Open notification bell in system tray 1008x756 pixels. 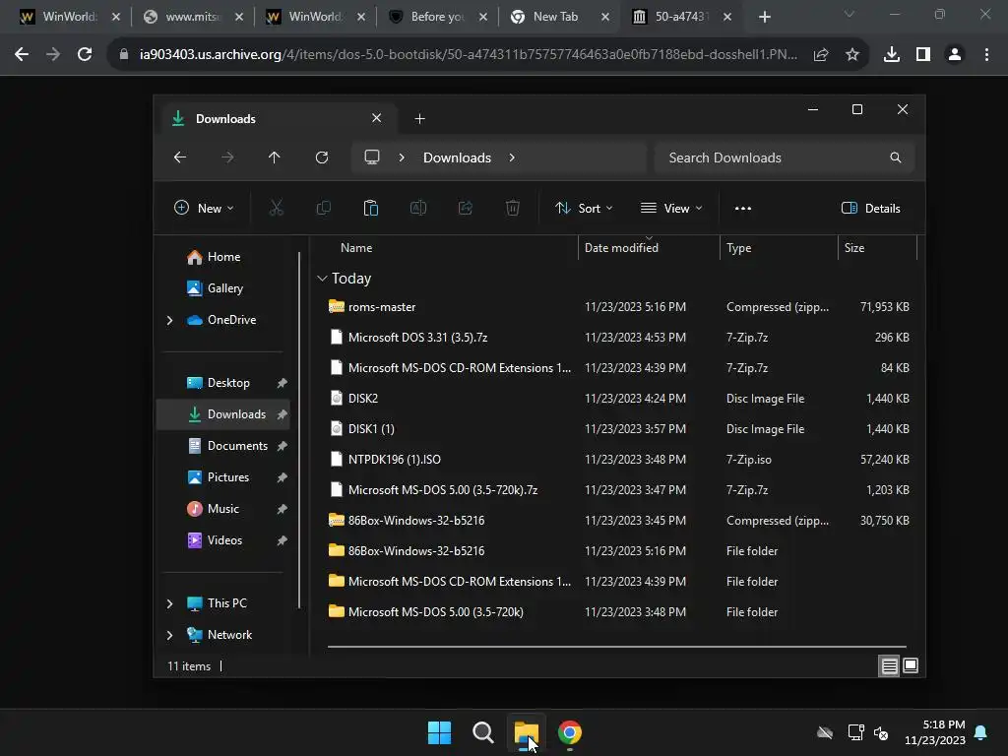tap(981, 732)
